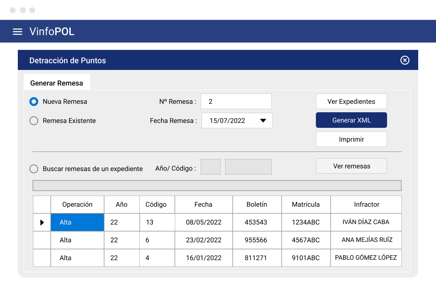Select the highlighted Alta cell in first row
Viewport: 436px width, 294px height.
point(77,222)
